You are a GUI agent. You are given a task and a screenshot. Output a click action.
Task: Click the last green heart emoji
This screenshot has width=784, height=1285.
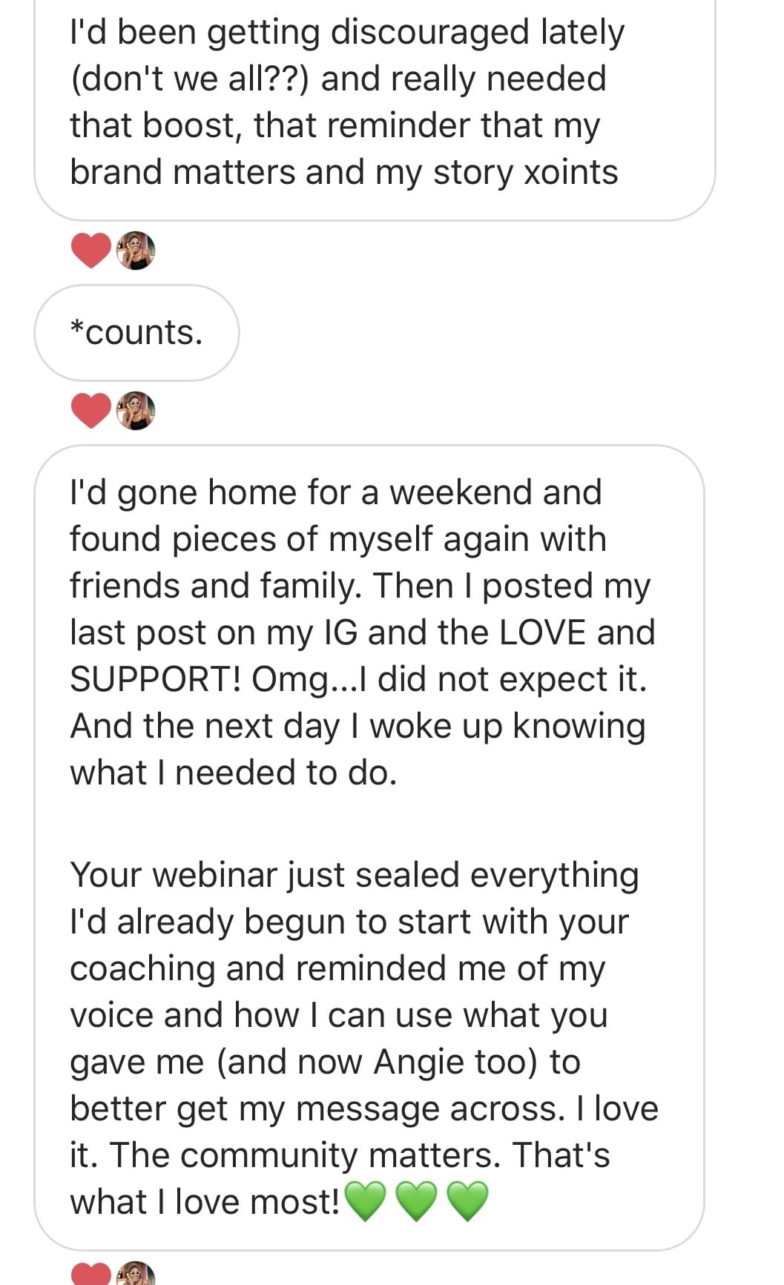pyautogui.click(x=467, y=1201)
